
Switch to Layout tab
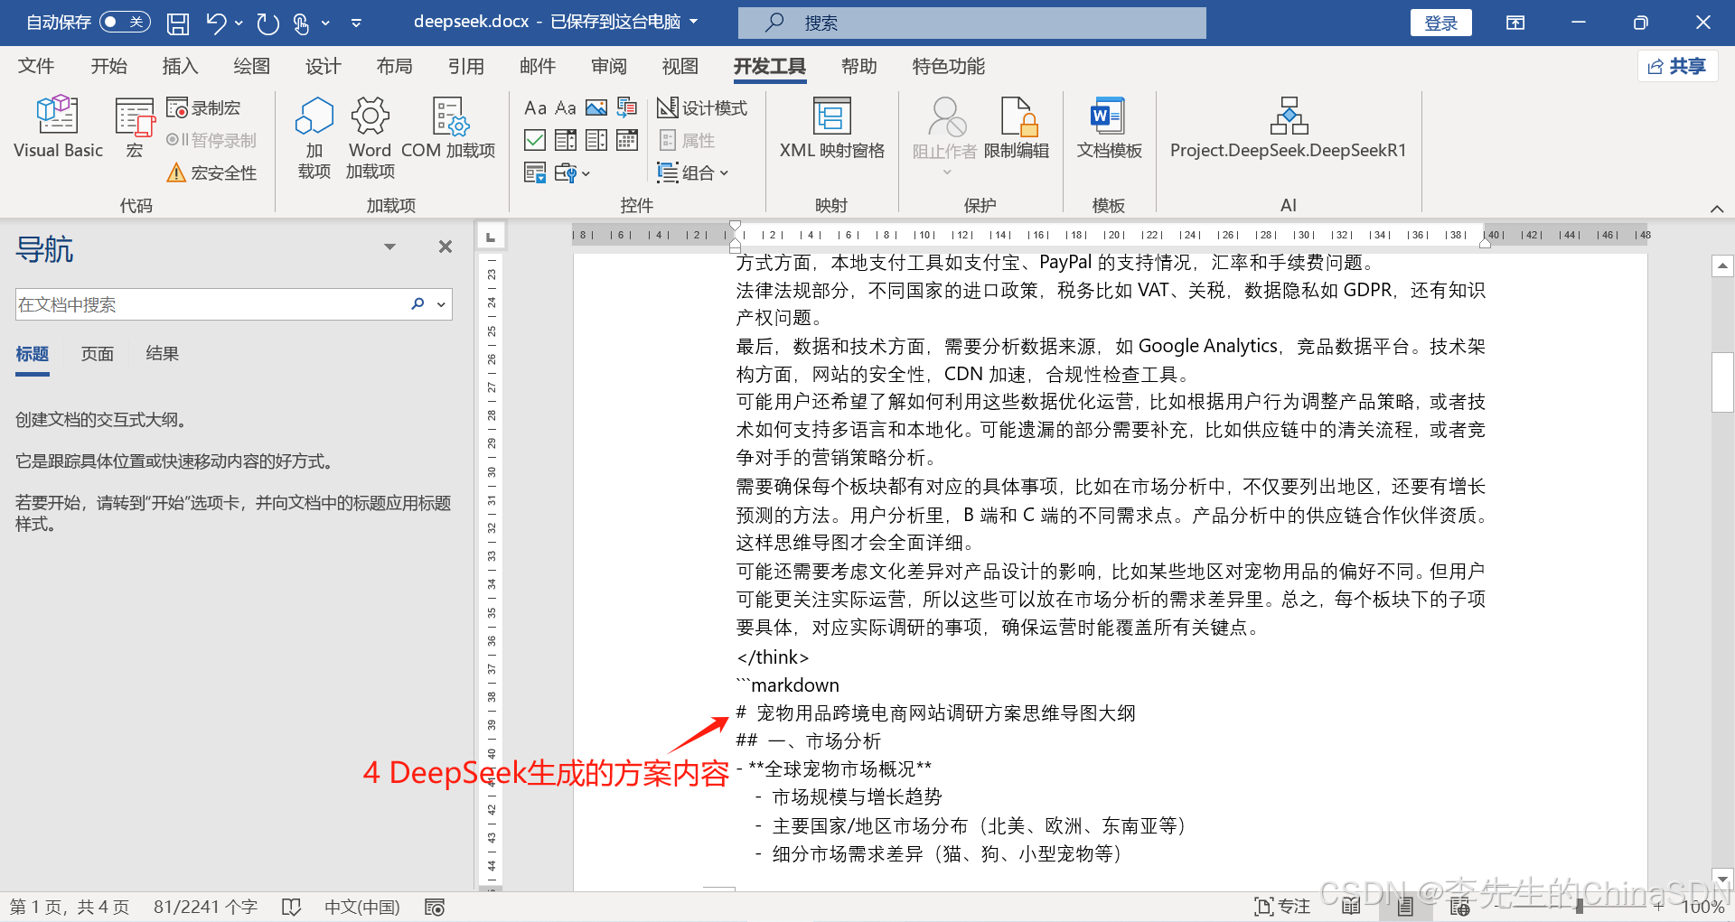tap(394, 66)
